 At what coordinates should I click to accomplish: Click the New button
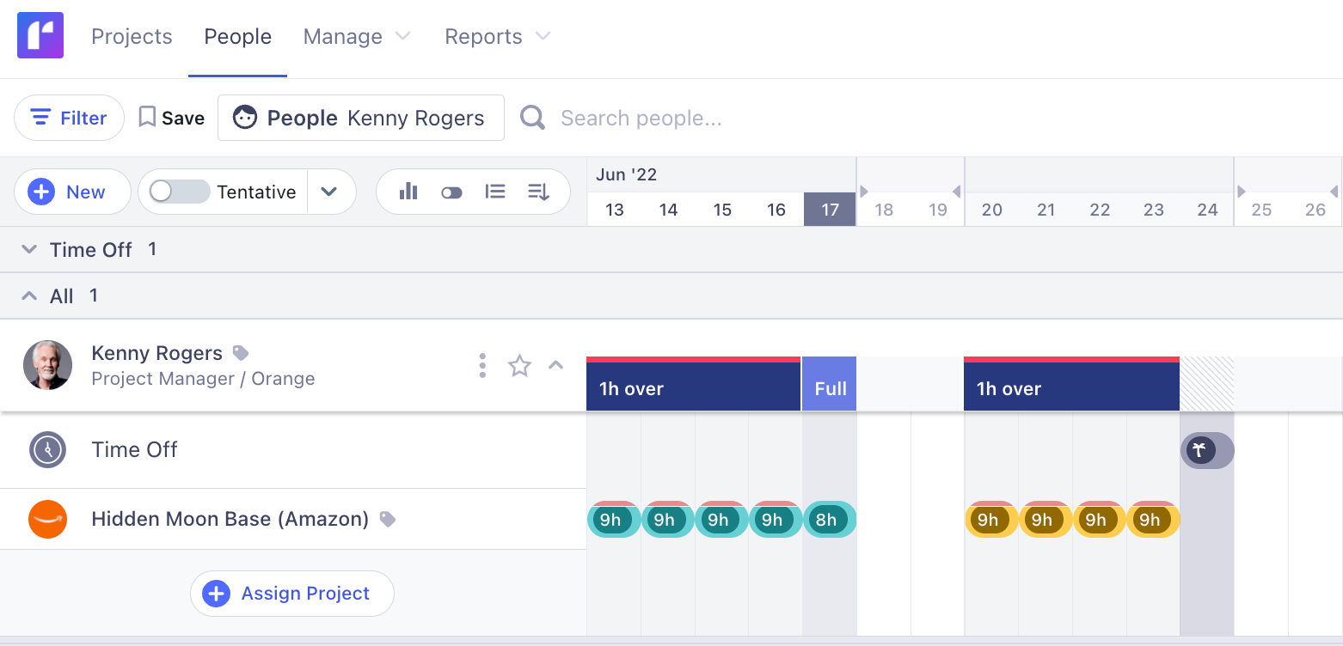(x=72, y=192)
